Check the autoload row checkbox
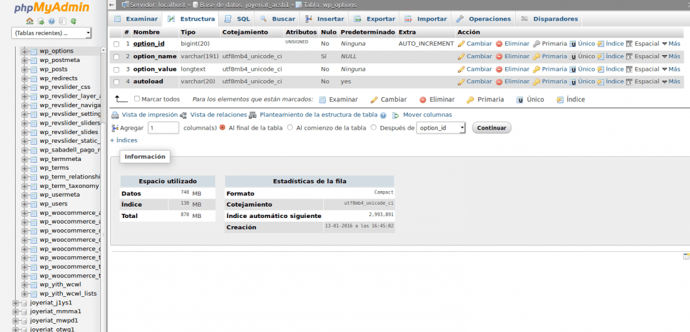 tap(117, 82)
